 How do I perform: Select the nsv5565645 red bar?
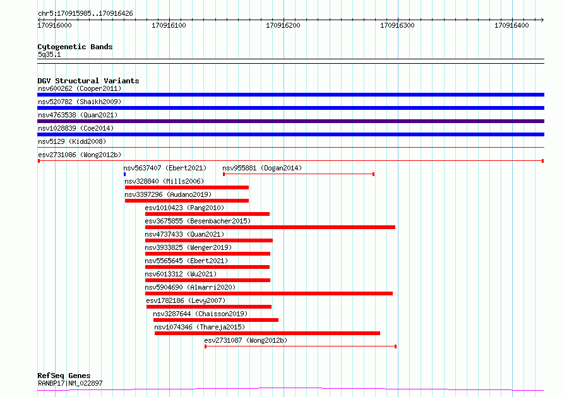click(207, 267)
